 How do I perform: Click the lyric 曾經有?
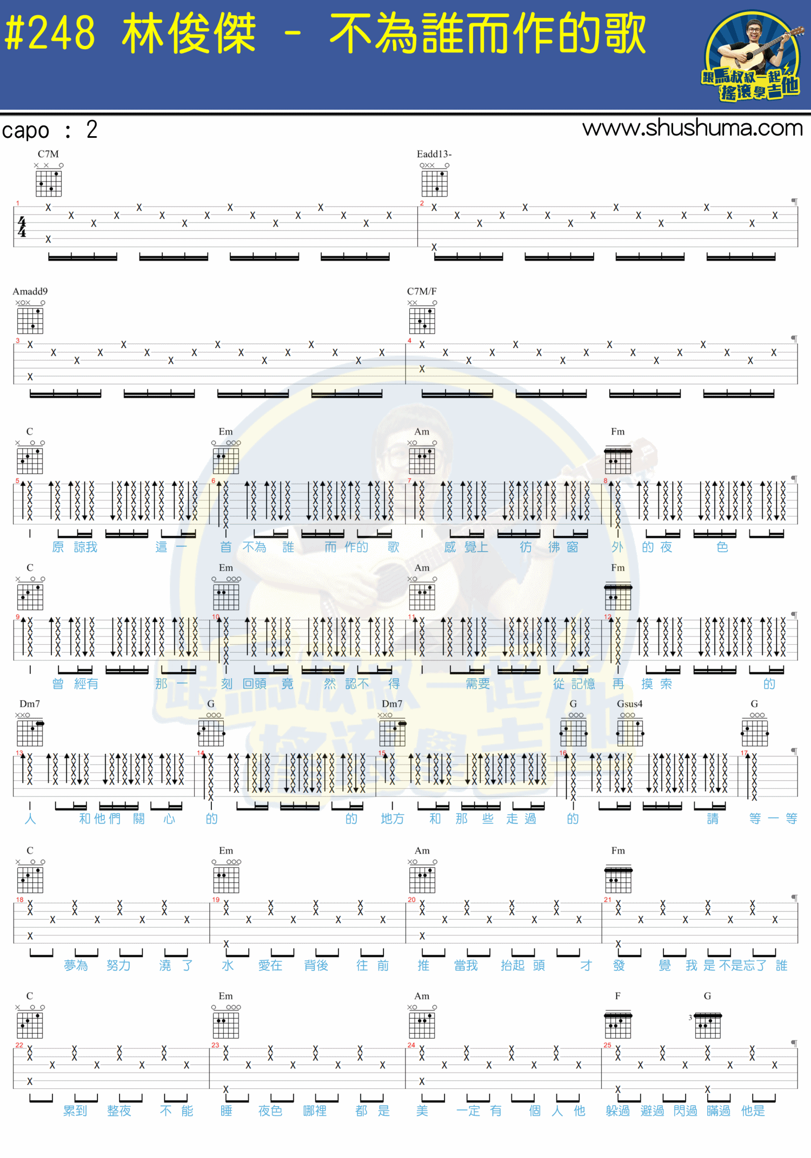click(x=75, y=684)
